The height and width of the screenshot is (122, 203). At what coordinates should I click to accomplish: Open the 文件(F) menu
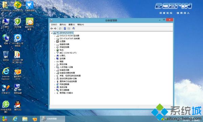point(54,24)
